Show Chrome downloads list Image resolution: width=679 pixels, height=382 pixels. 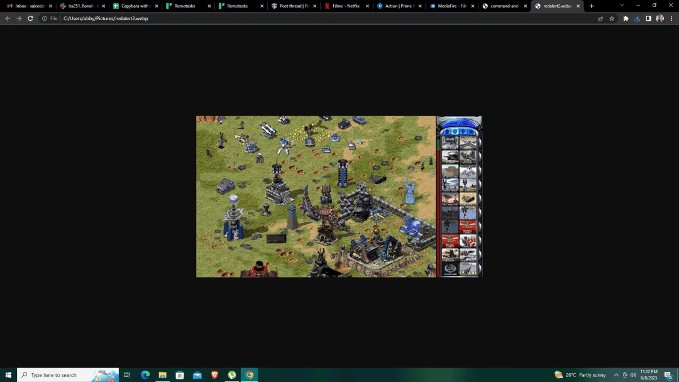click(637, 19)
